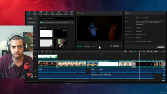This screenshot has height=94, width=167.
Task: Open the Texto tab
Action: click(41, 13)
